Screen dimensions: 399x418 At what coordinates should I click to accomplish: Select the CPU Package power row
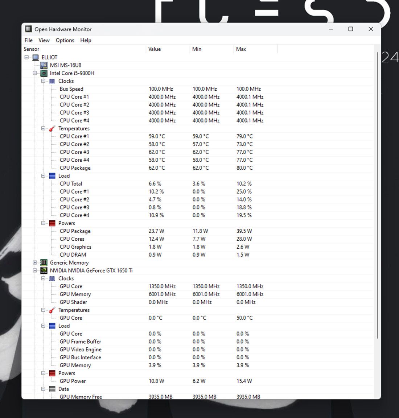click(x=197, y=231)
